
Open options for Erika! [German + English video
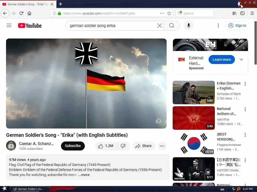coord(245,84)
